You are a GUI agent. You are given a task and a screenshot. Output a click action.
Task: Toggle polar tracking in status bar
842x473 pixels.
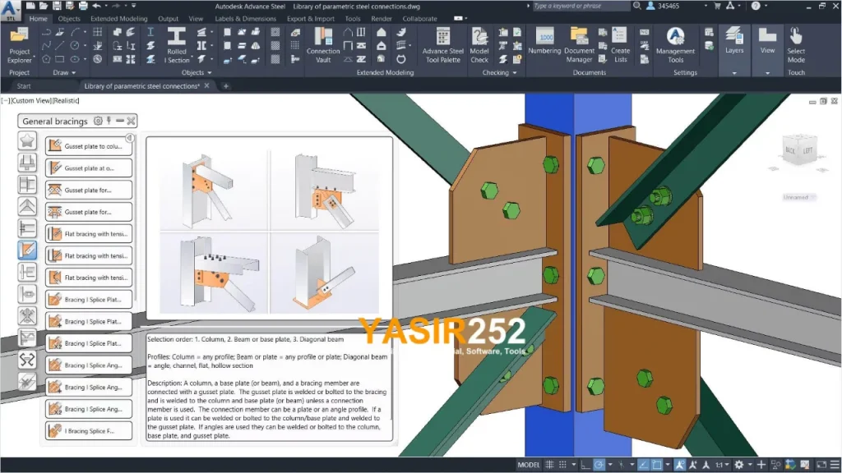click(599, 465)
